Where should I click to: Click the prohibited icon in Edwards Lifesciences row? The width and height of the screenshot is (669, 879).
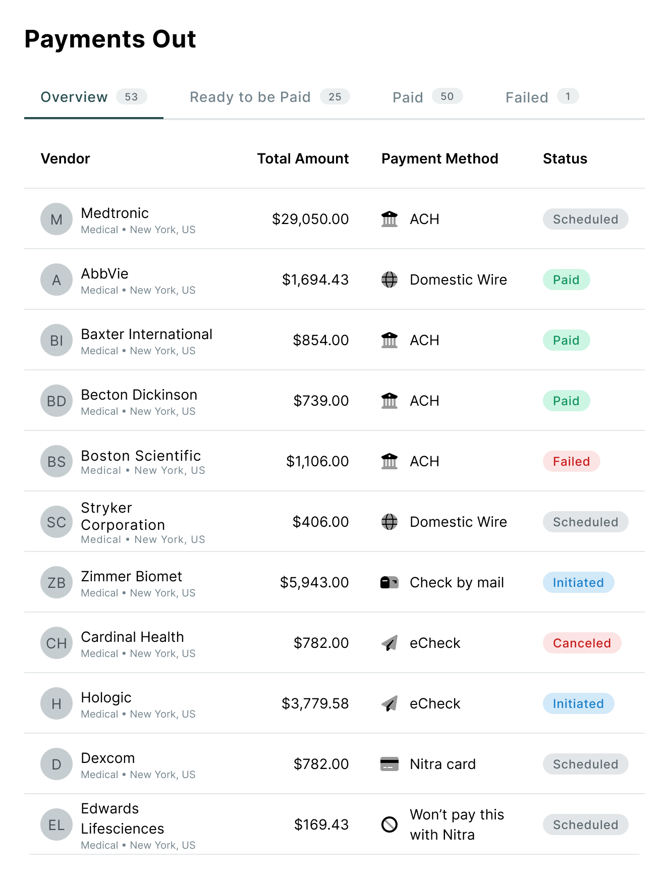tap(389, 825)
